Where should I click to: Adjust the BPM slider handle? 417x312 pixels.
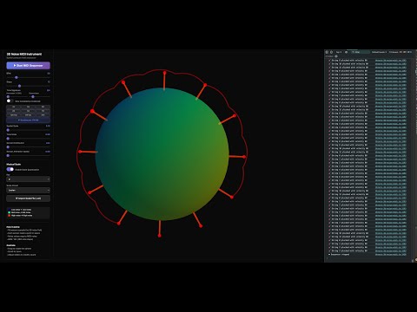pyautogui.click(x=17, y=77)
